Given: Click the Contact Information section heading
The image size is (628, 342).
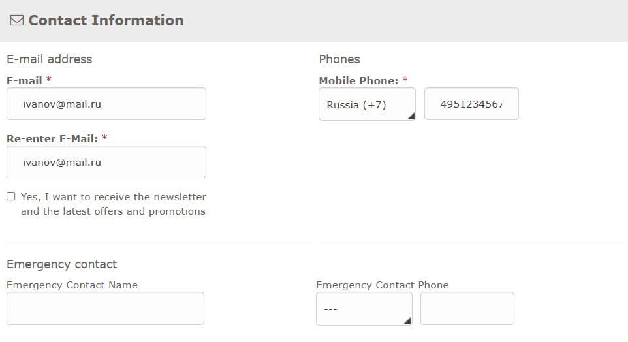Looking at the screenshot, I should (x=106, y=20).
